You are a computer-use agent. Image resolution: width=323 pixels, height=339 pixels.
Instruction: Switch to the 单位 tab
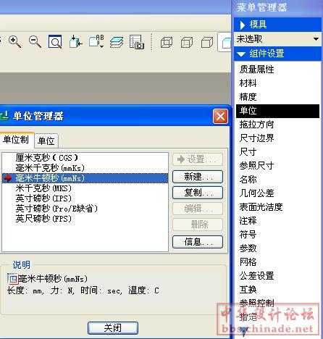46,141
